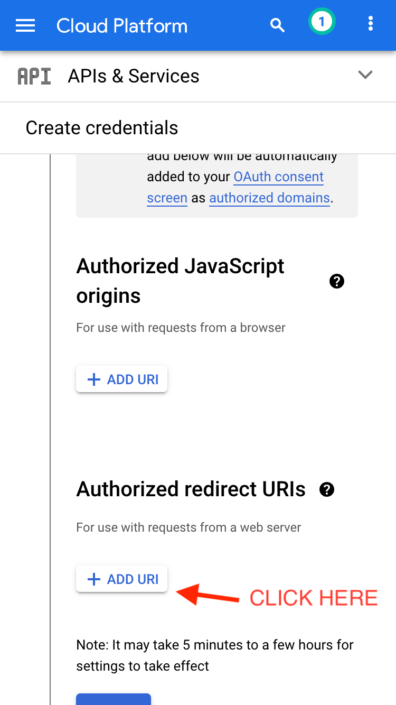Open the notifications badge showing 1
The width and height of the screenshot is (396, 705).
322,22
